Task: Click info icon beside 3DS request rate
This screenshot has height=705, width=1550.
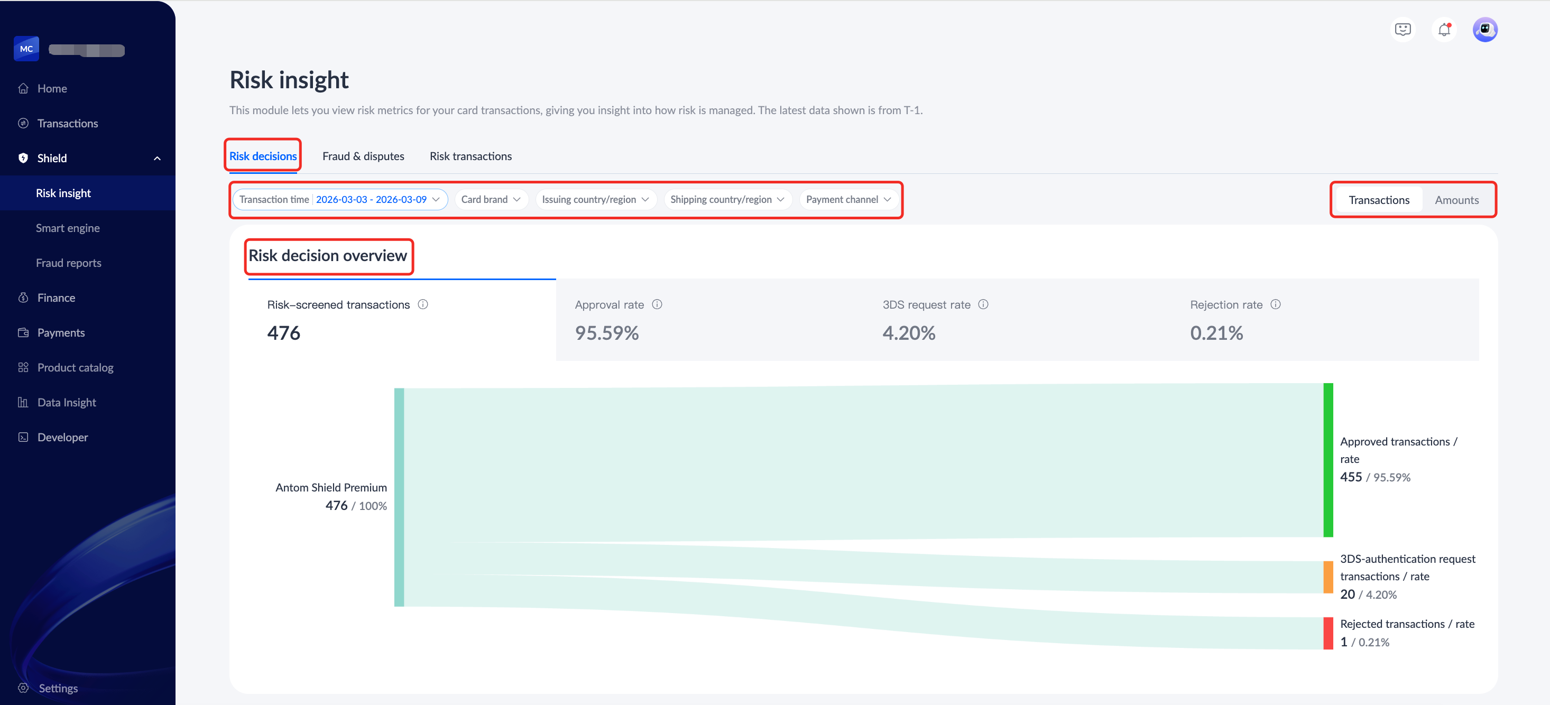Action: click(983, 304)
